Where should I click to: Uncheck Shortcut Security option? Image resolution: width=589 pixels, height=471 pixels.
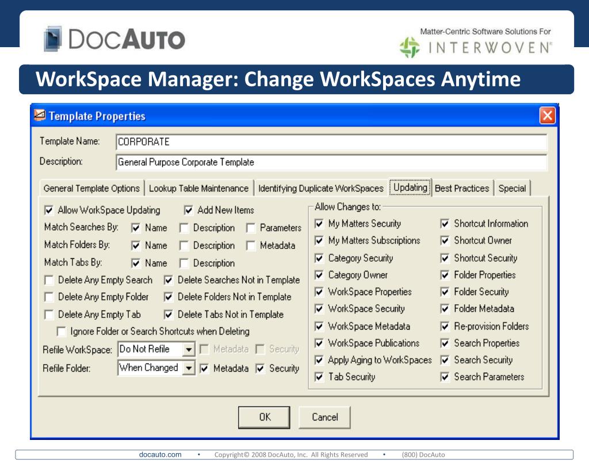pyautogui.click(x=445, y=258)
